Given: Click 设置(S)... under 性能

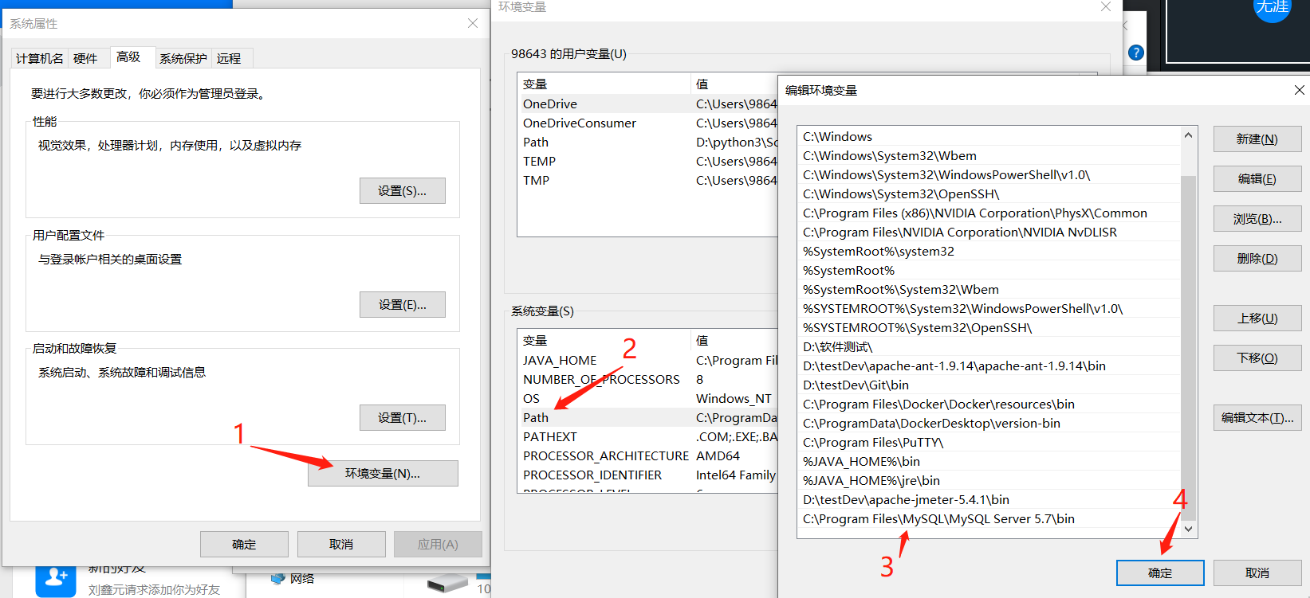Looking at the screenshot, I should pyautogui.click(x=402, y=191).
